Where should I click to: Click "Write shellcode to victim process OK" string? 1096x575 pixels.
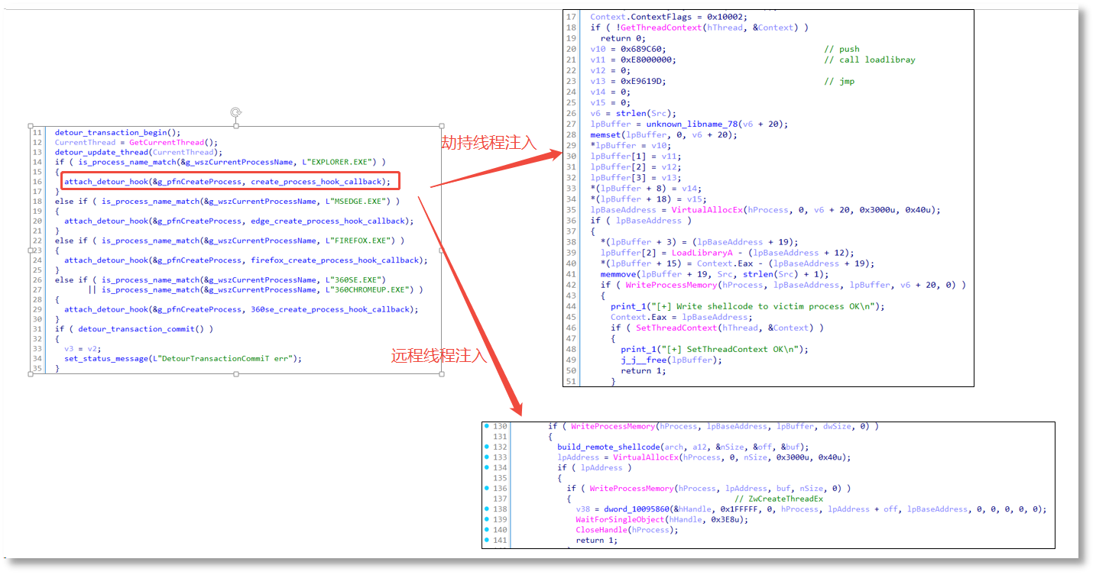[x=767, y=306]
